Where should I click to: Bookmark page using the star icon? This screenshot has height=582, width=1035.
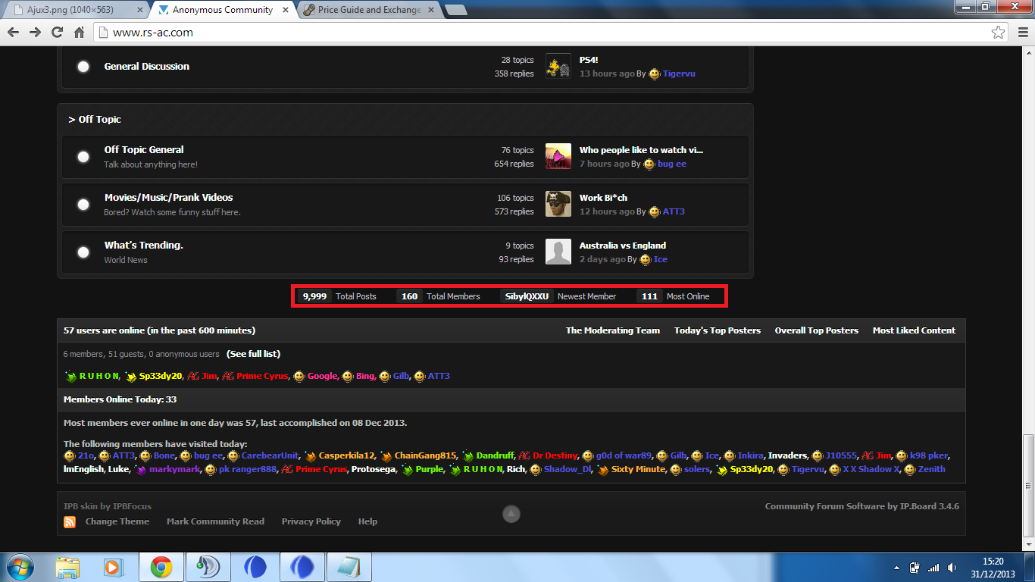pos(998,33)
